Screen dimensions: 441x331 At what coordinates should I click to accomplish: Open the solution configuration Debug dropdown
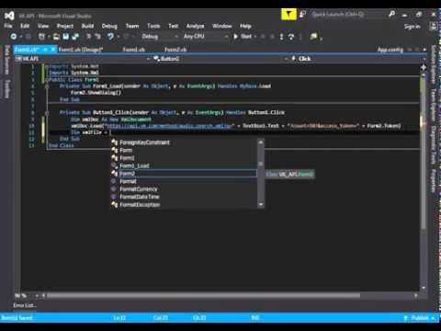pyautogui.click(x=160, y=37)
